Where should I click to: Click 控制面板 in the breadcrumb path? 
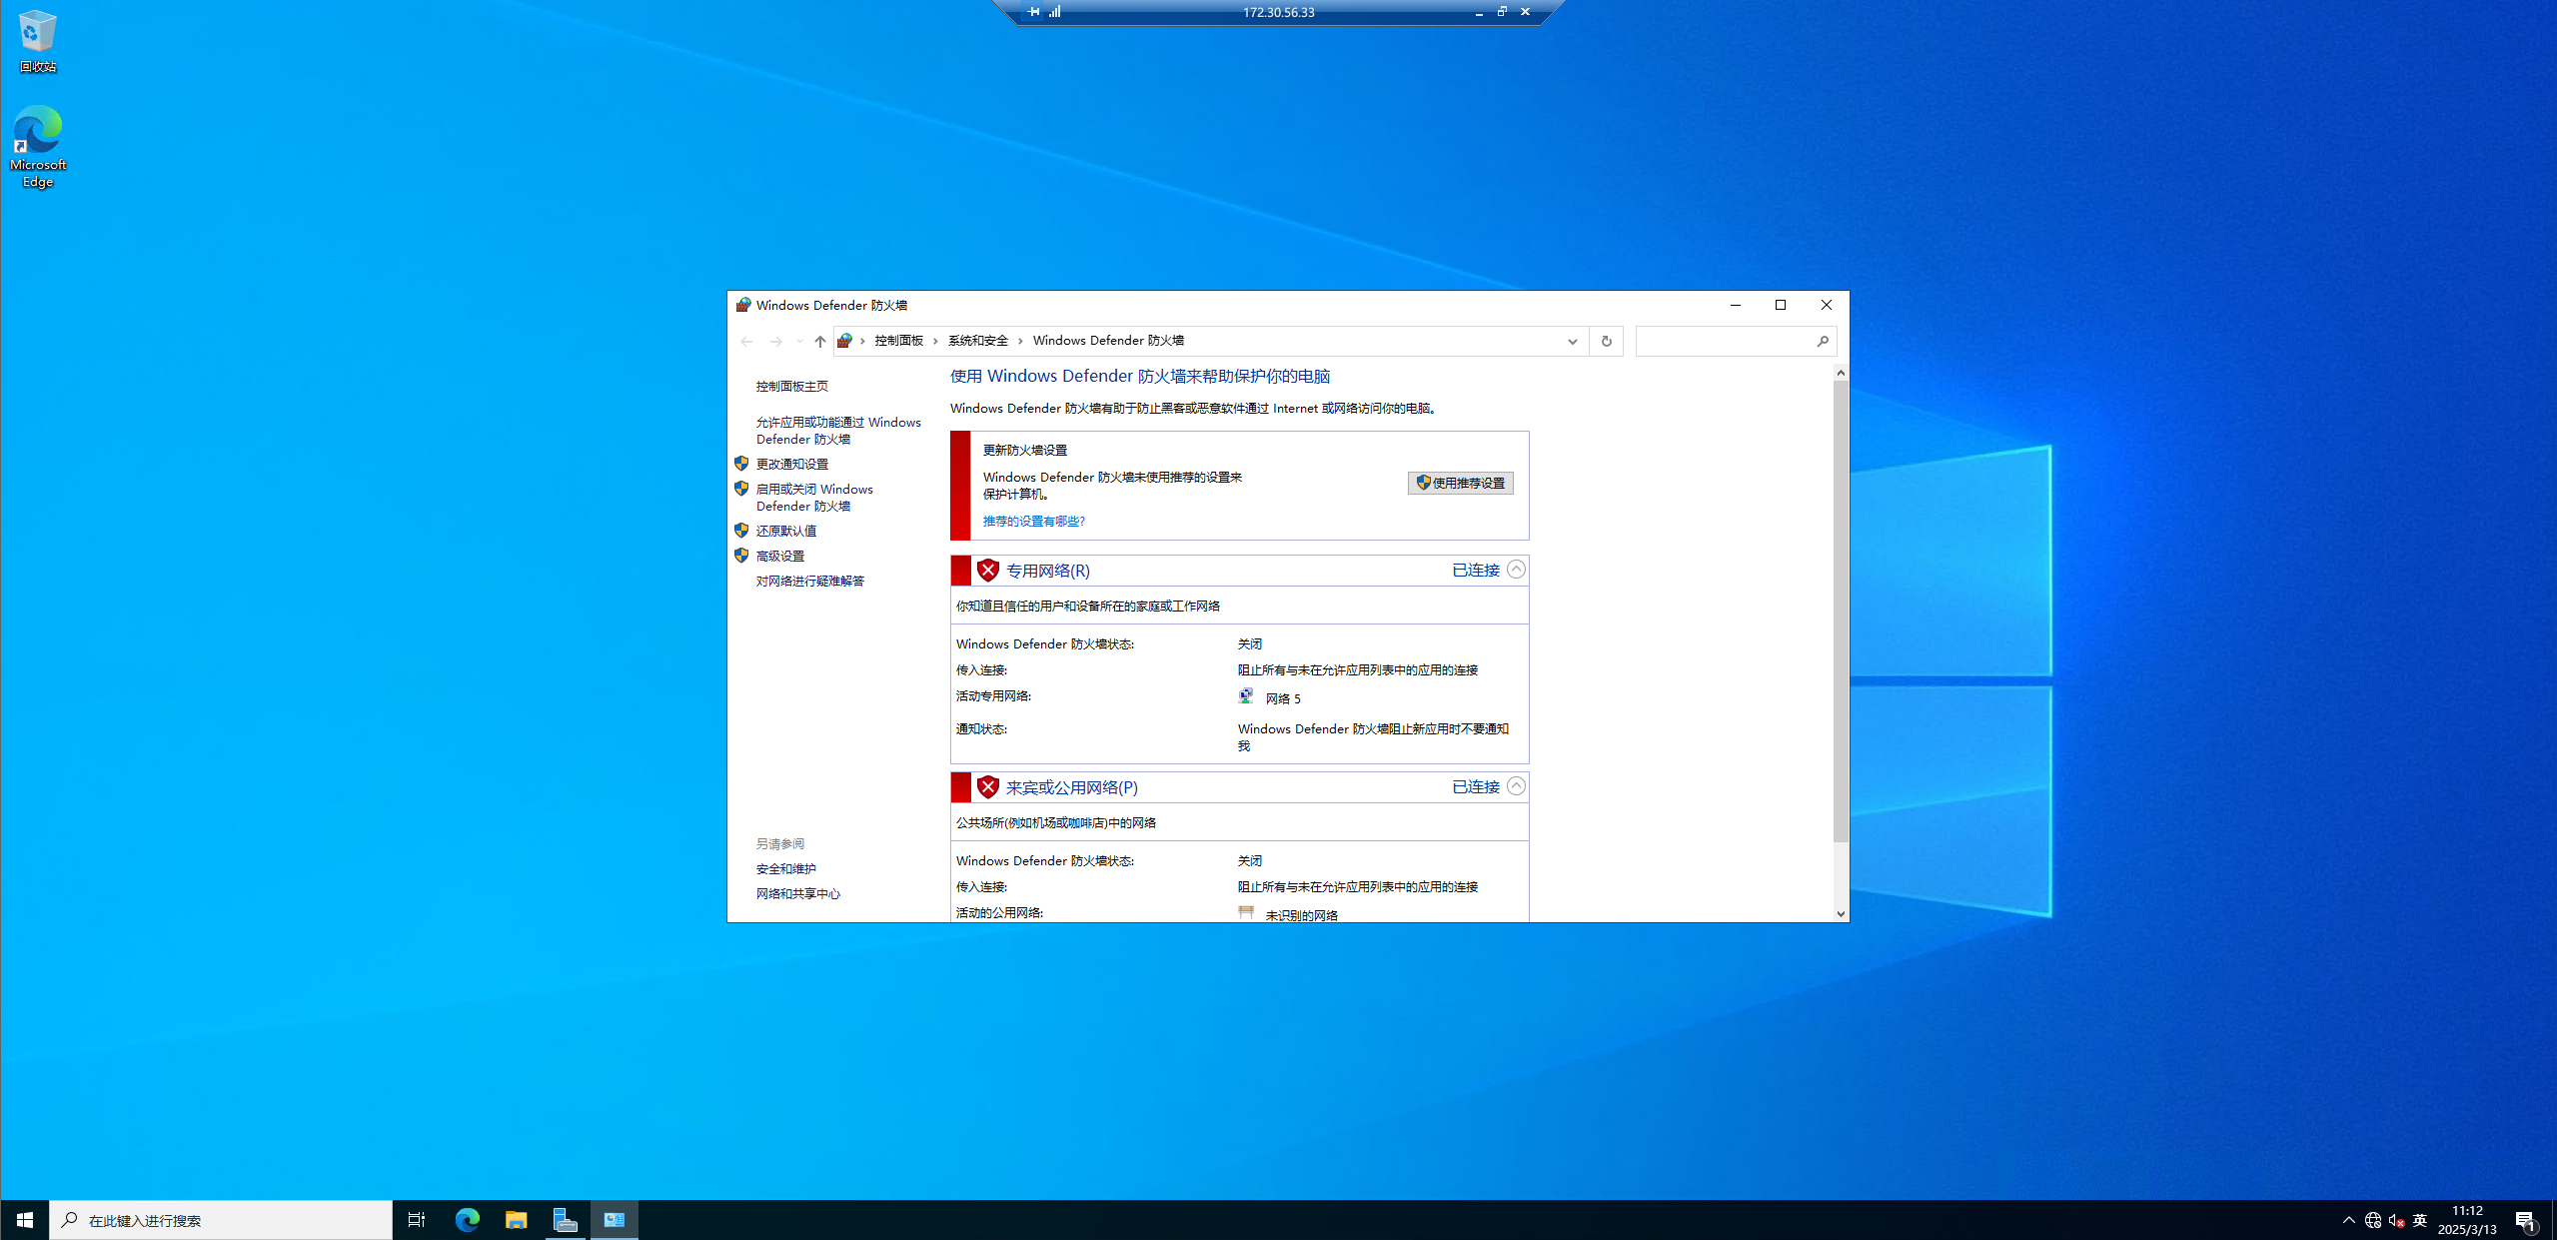coord(898,341)
